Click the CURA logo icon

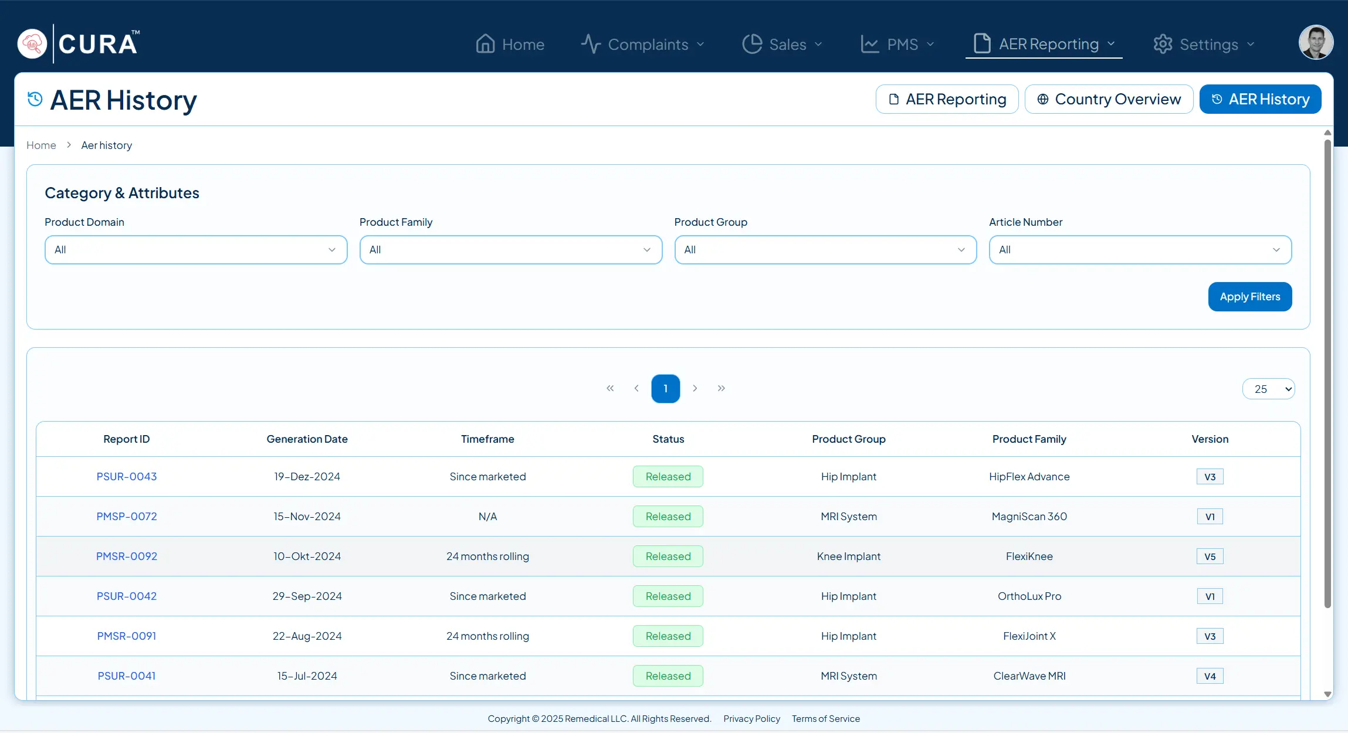click(32, 44)
